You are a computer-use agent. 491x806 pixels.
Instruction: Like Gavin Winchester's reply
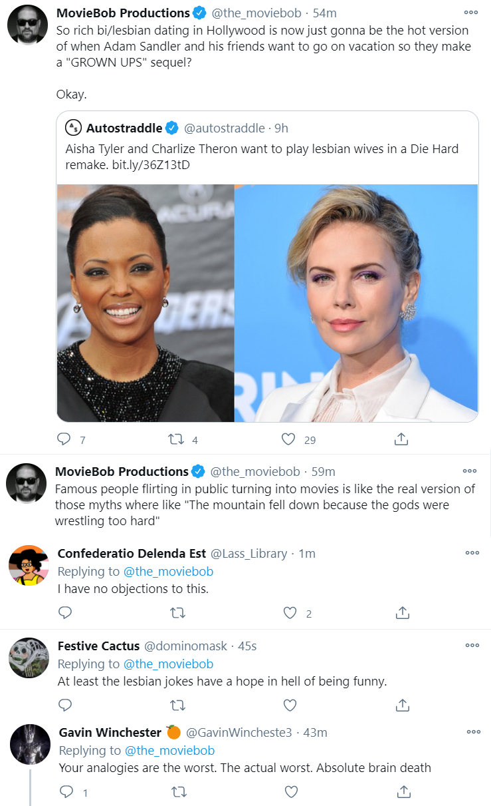pyautogui.click(x=291, y=792)
